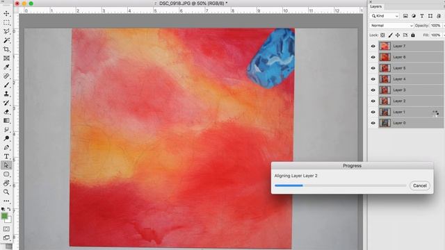Image resolution: width=445 pixels, height=250 pixels.
Task: Click the Aligning Layer progress bar
Action: point(340,185)
